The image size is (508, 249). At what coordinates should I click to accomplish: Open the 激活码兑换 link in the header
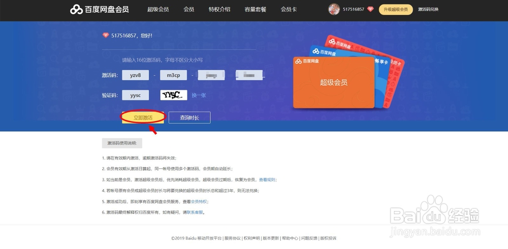[428, 9]
